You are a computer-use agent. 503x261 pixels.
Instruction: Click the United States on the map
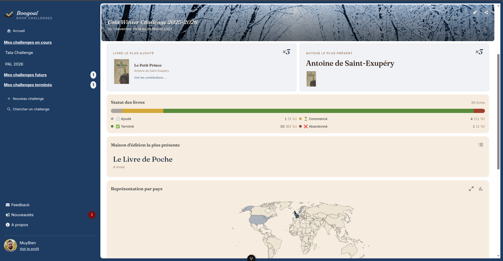[x=258, y=219]
